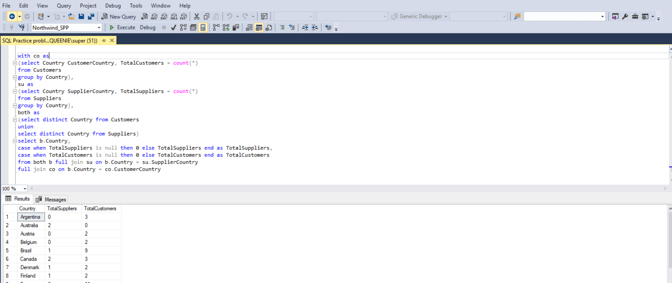Click the Open File folder icon
This screenshot has height=283, width=672.
pyautogui.click(x=71, y=16)
